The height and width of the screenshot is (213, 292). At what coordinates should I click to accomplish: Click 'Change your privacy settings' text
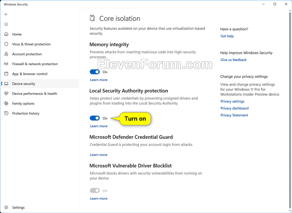coord(244,76)
